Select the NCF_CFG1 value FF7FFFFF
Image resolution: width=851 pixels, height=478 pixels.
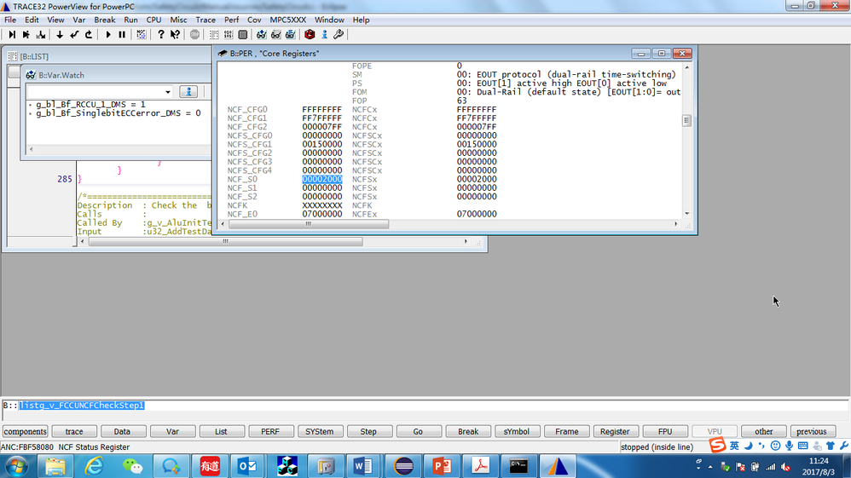point(321,118)
